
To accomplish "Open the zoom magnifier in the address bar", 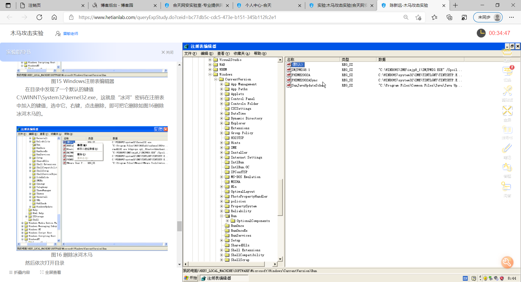I will click(x=406, y=17).
